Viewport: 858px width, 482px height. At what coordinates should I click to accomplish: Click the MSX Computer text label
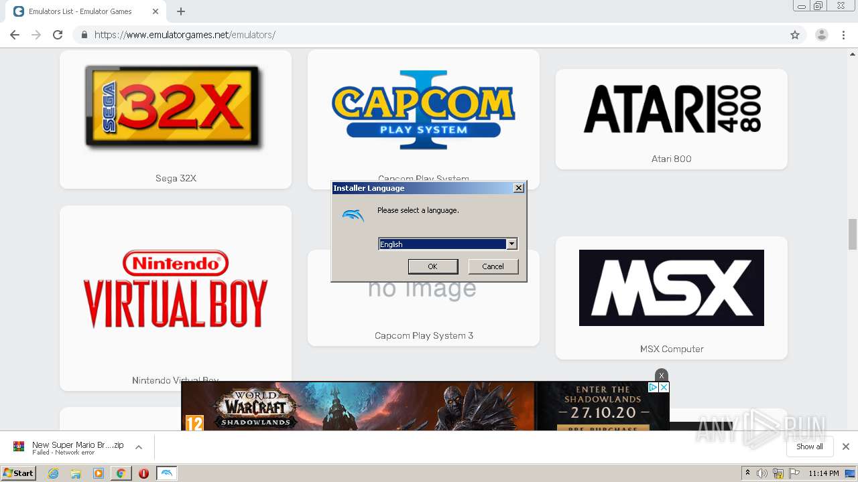click(672, 349)
